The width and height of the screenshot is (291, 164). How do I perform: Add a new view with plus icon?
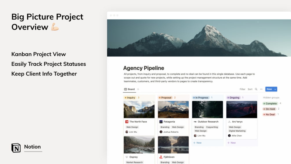(x=138, y=89)
